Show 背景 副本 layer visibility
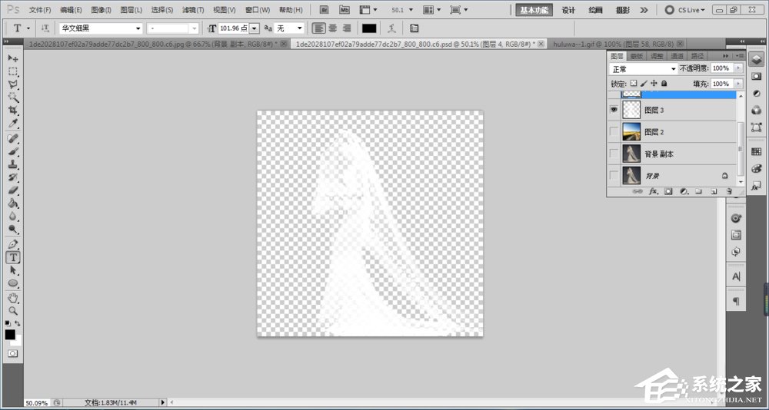 [614, 154]
